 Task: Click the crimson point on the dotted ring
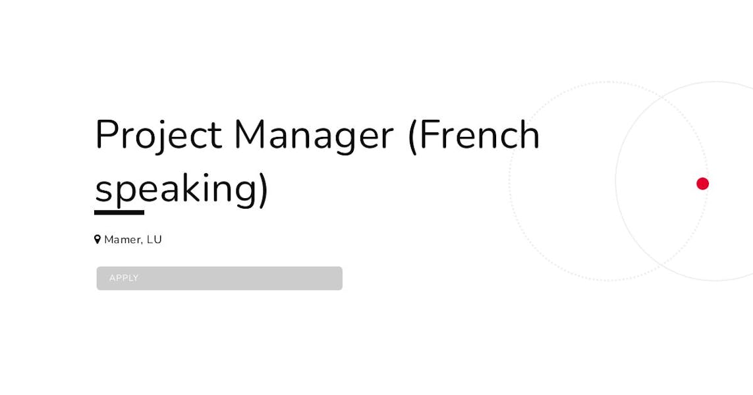[x=702, y=184]
